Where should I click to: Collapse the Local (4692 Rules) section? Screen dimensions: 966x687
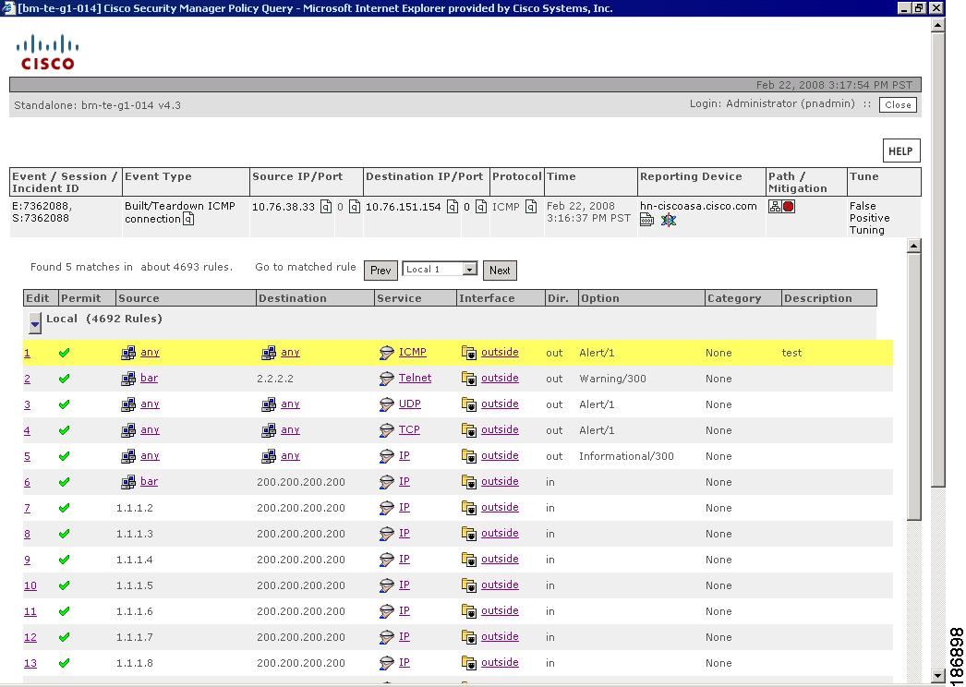click(x=35, y=323)
